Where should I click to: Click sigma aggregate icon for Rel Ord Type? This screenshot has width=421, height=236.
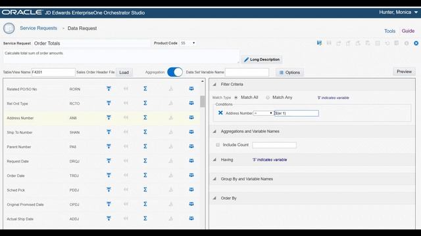tap(145, 103)
